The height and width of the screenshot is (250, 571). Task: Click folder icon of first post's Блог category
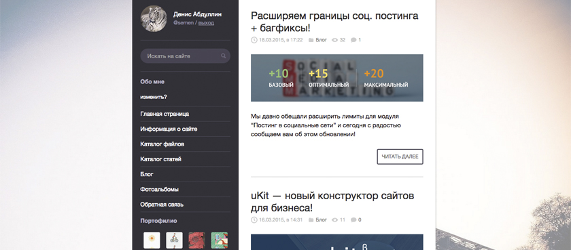[x=311, y=40]
